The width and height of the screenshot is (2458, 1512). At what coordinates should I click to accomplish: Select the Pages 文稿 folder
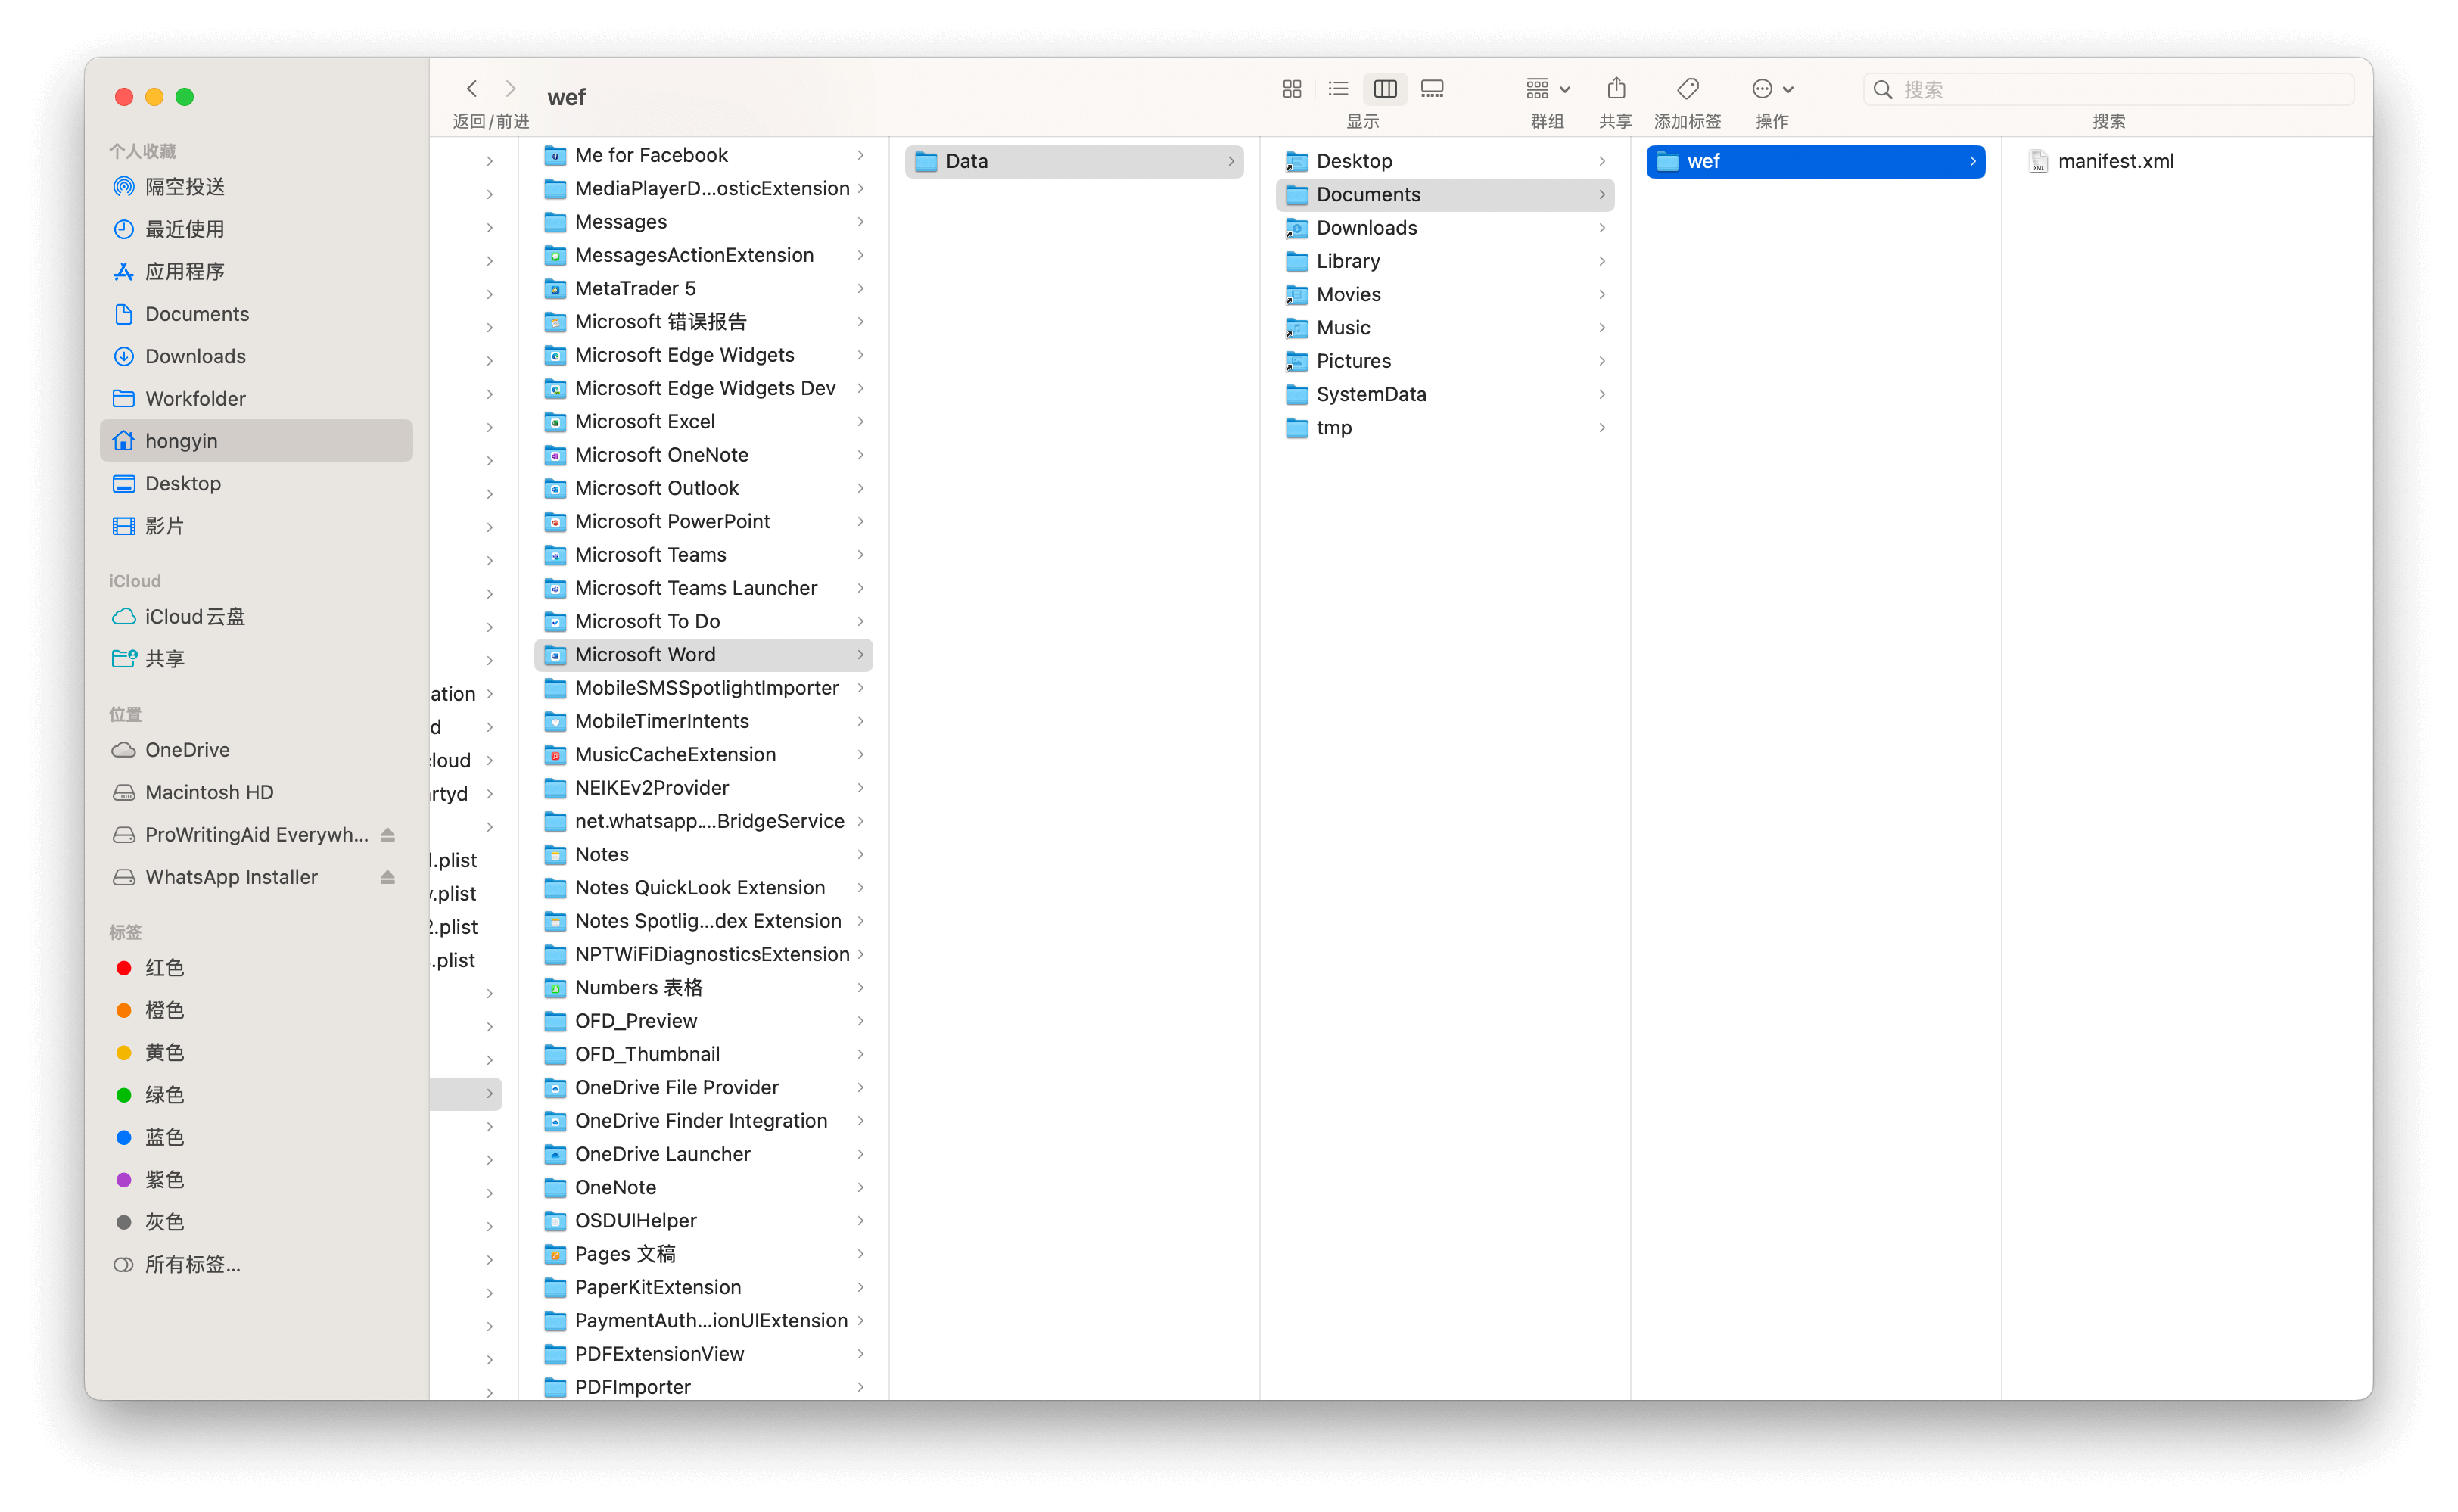pos(704,1254)
